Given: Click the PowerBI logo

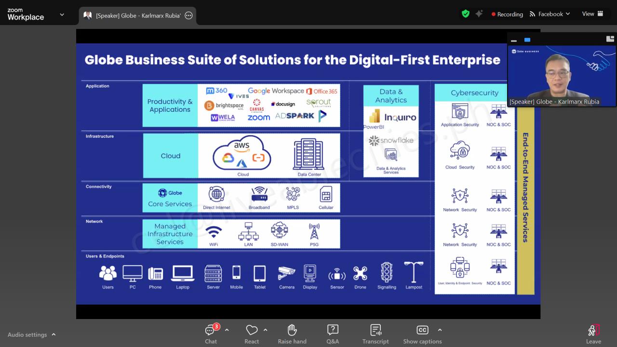Looking at the screenshot, I should coord(375,119).
